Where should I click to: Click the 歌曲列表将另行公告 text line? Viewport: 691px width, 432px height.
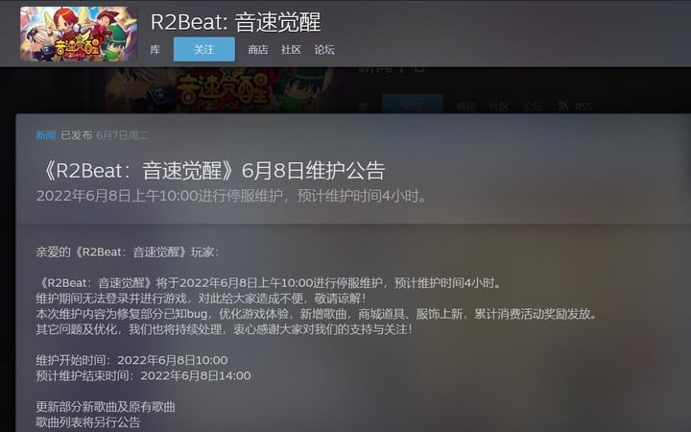(87, 421)
